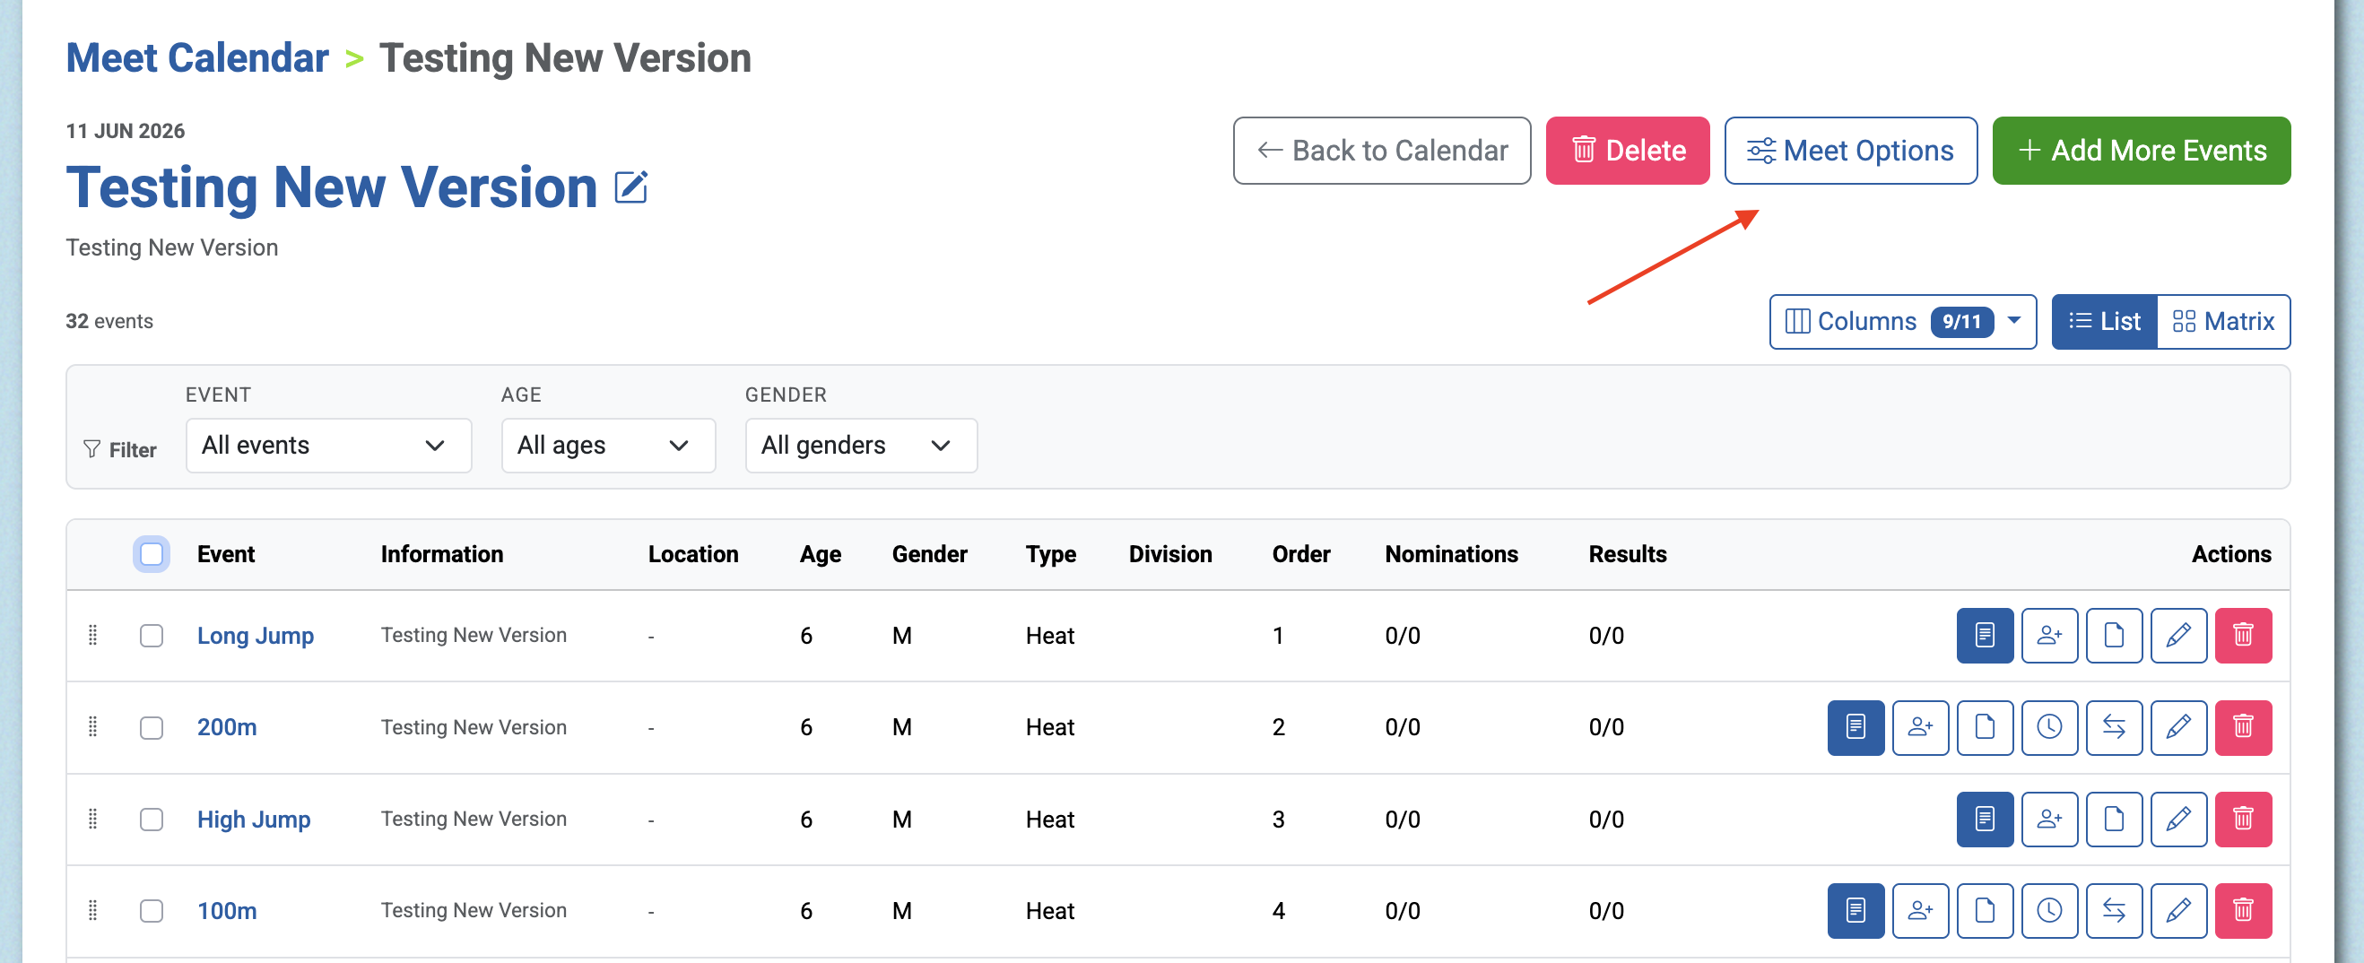This screenshot has height=963, width=2364.
Task: Click the clock icon in the 200m row
Action: click(2049, 727)
